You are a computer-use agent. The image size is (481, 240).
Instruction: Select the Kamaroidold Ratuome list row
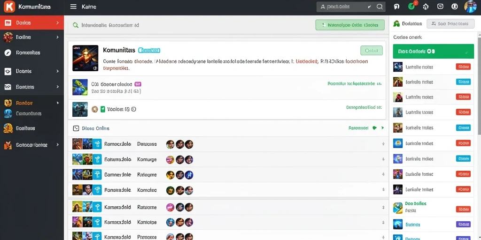tap(228, 207)
